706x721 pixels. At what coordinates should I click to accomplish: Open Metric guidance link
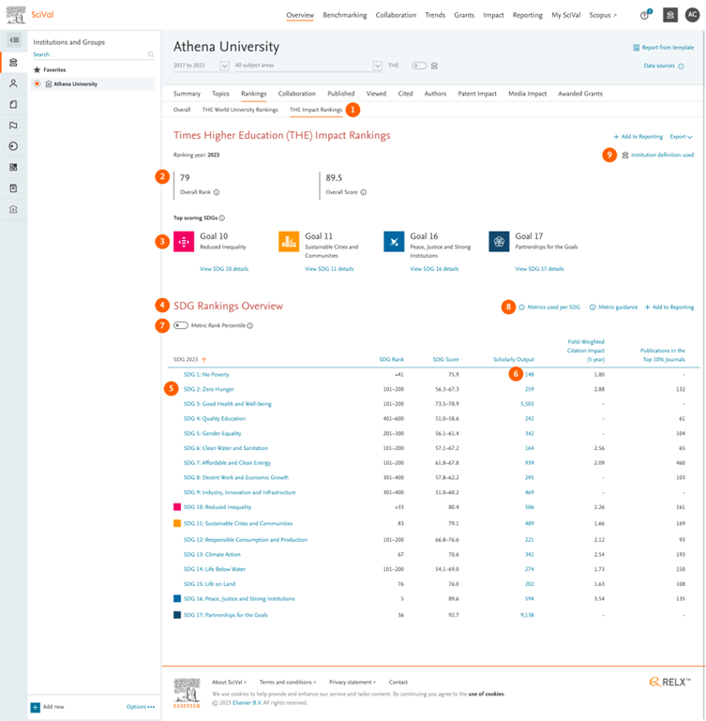pos(613,308)
